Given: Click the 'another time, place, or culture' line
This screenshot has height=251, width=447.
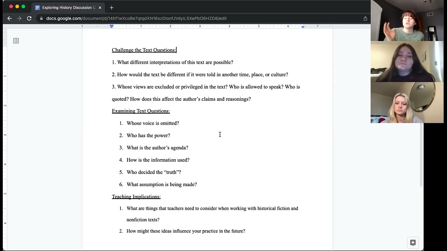Looking at the screenshot, I should tap(200, 75).
